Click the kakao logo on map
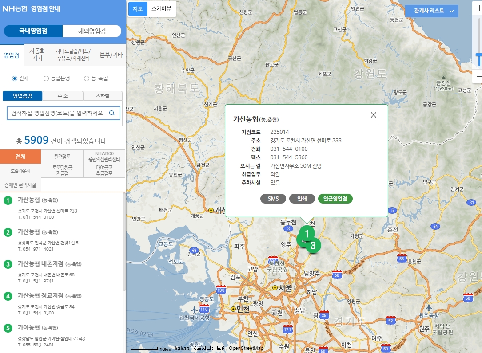This screenshot has width=482, height=353. pos(182,348)
